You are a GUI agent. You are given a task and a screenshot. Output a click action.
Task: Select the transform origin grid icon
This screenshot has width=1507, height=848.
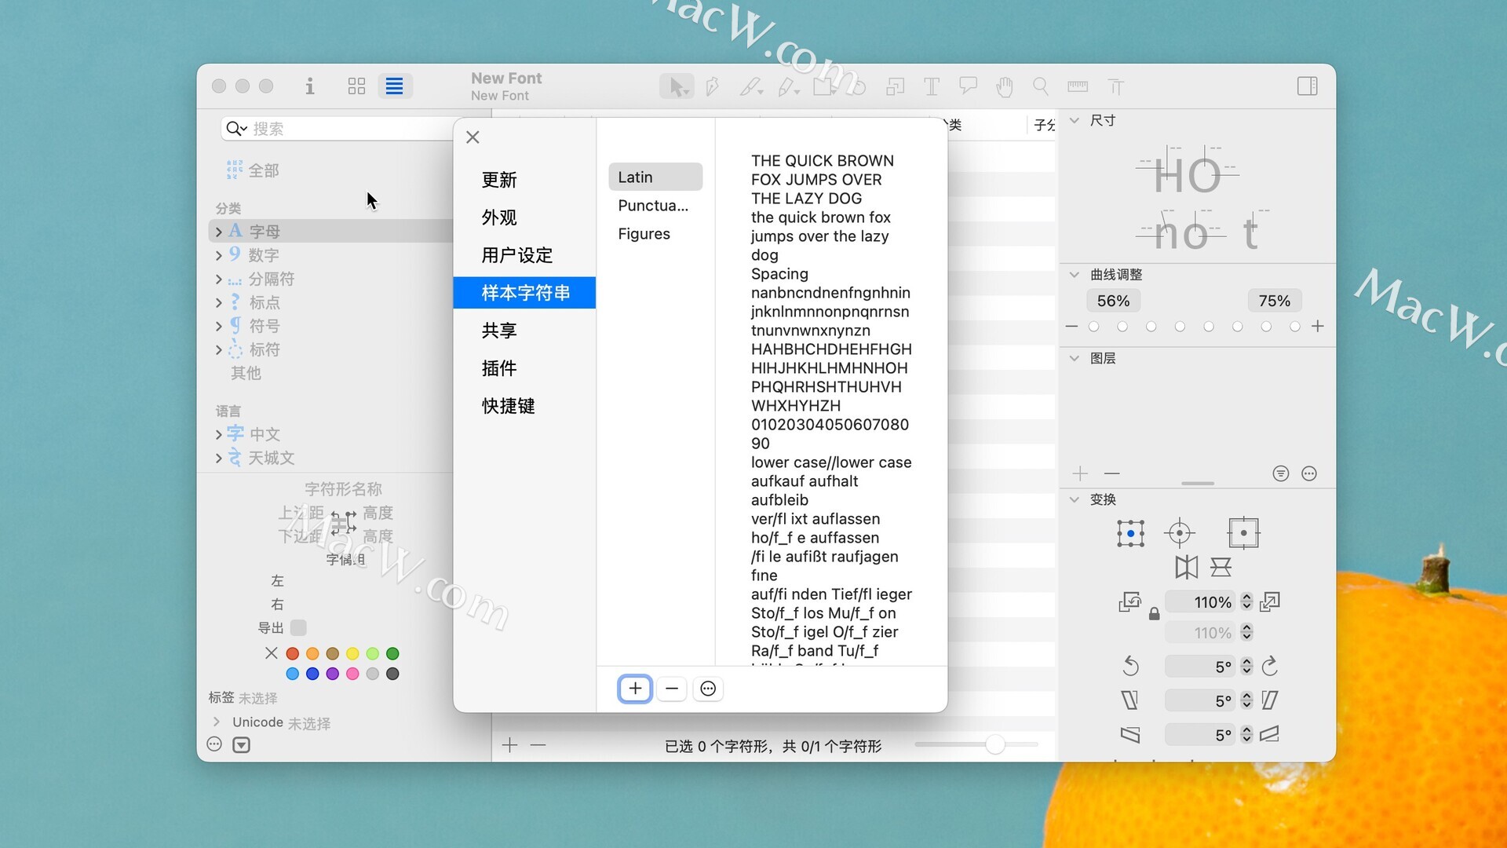[1130, 533]
